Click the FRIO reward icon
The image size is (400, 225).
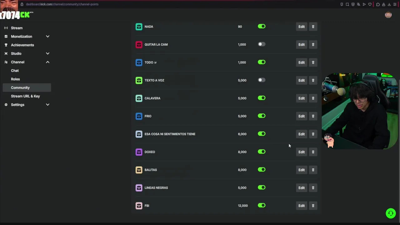[139, 116]
